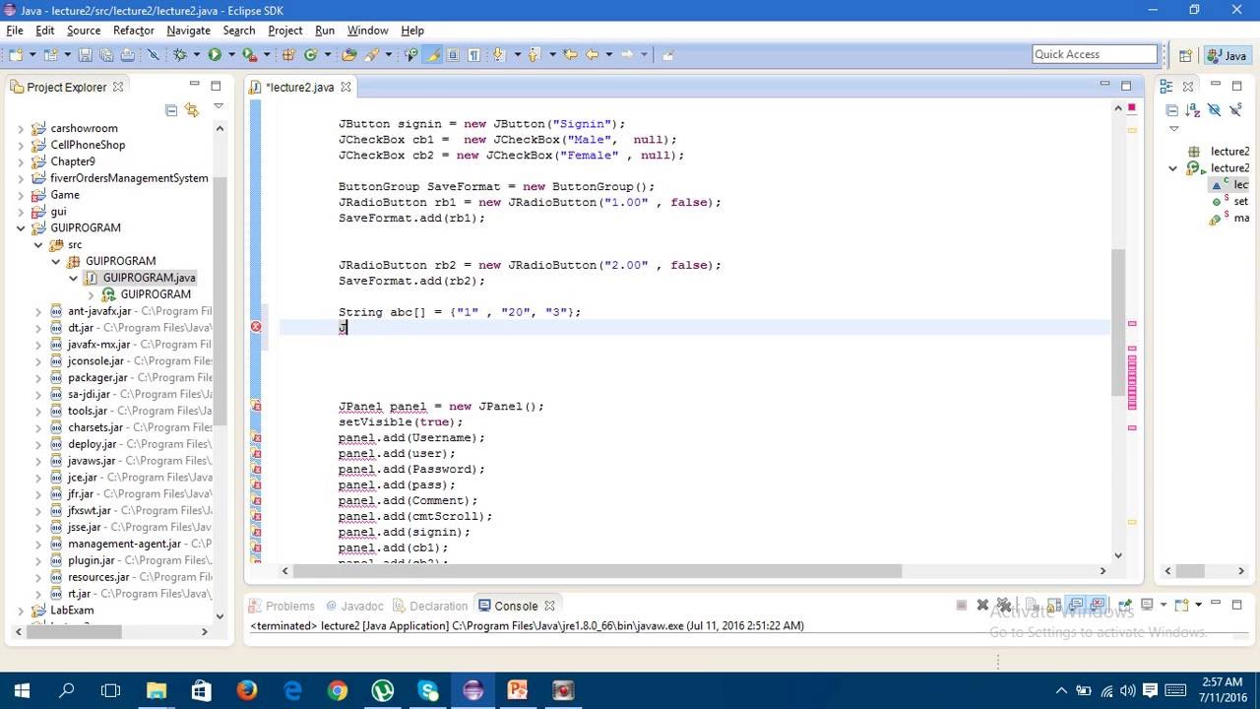The width and height of the screenshot is (1260, 709).
Task: Expand the LabExam project
Action: click(x=22, y=611)
